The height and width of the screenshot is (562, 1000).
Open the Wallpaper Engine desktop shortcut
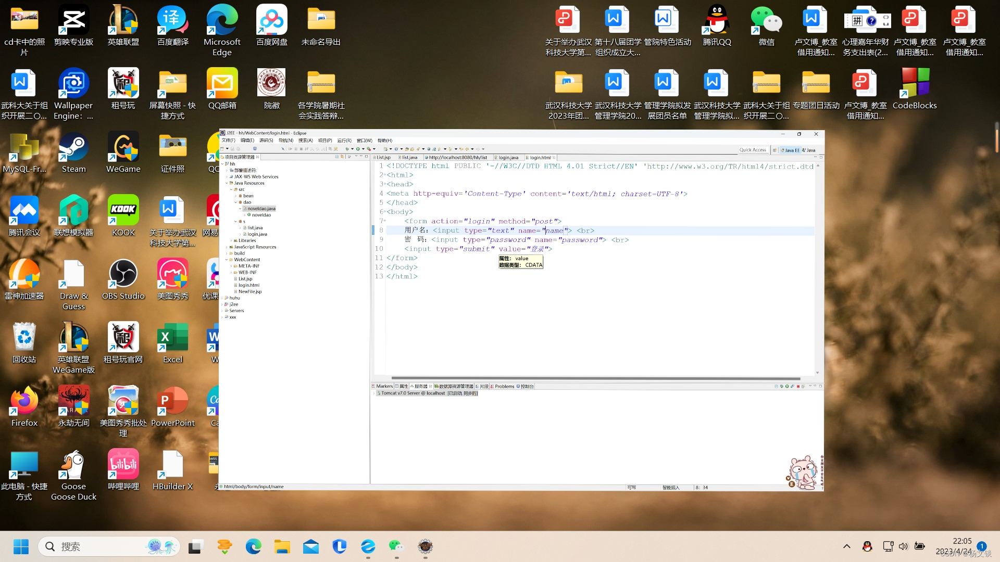(74, 95)
